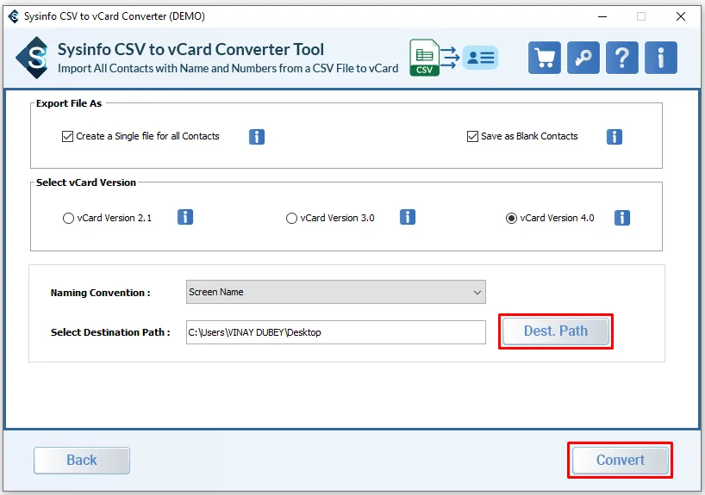The image size is (705, 495).
Task: Show info for Create a Single file option
Action: [257, 137]
